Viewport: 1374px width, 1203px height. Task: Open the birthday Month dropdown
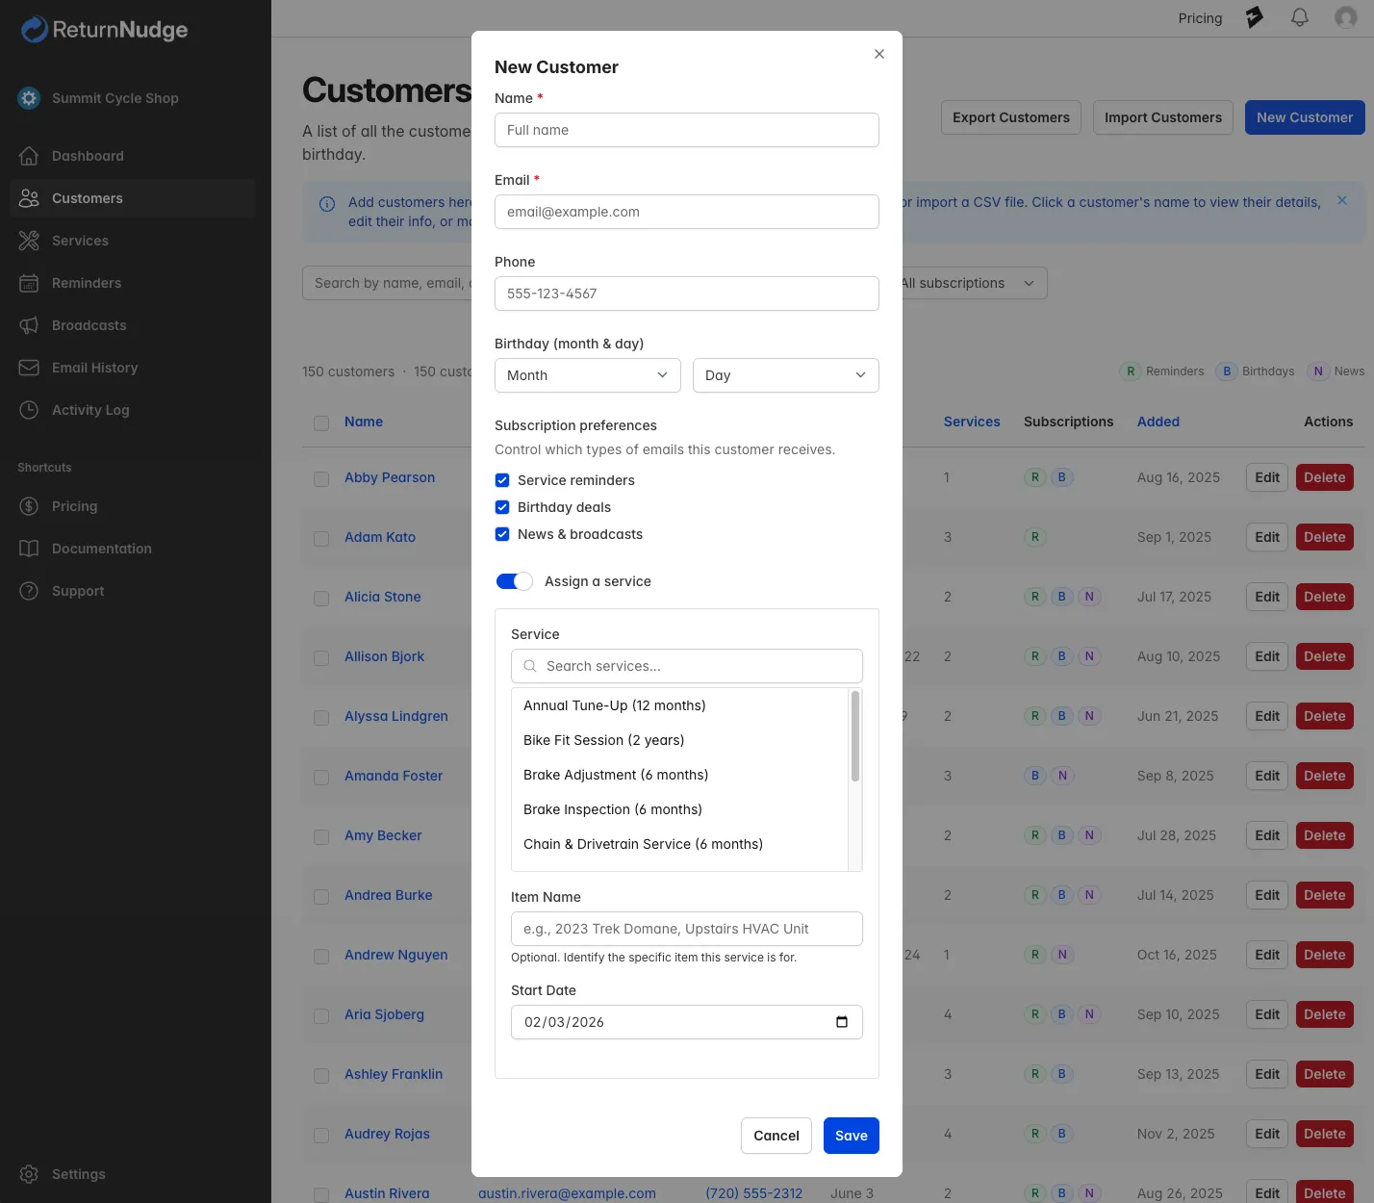[x=587, y=375]
